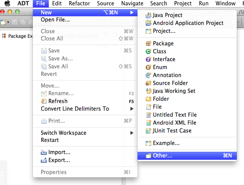Open the new wizard toolbar dropdown arrow
Viewport: 244px width, 185px height.
8,22
